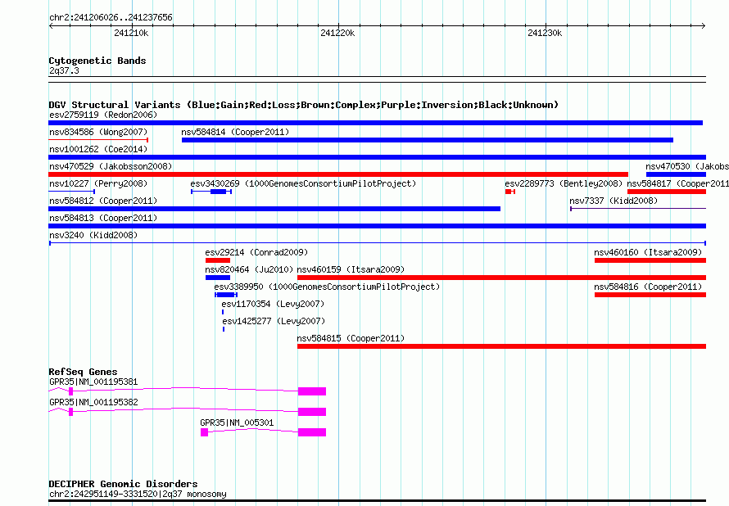Click the nsv460159 (Itsara2009) label
The width and height of the screenshot is (729, 506).
click(x=351, y=269)
